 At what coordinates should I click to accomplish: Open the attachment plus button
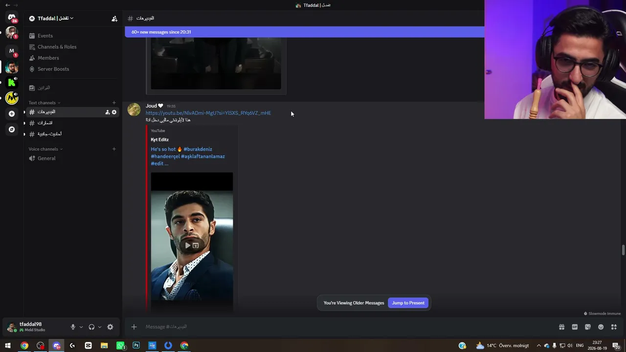(134, 327)
